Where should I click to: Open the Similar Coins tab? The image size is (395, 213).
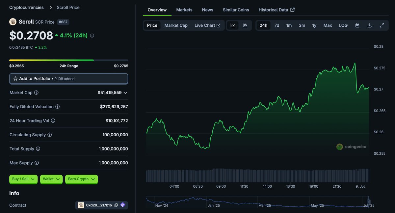(236, 10)
